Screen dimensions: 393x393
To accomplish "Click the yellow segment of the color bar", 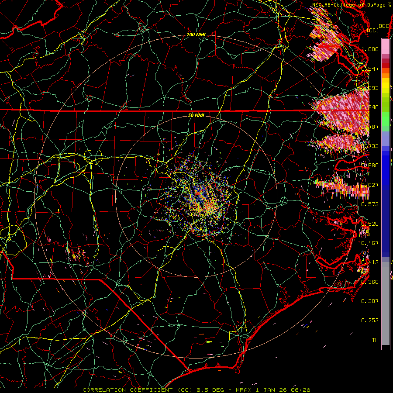I will [386, 86].
